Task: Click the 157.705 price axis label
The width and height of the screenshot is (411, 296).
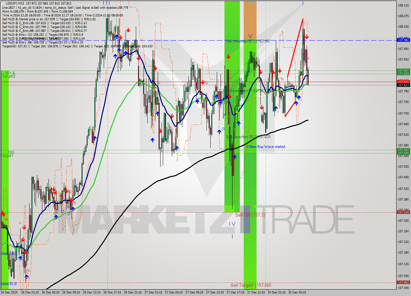Action: 403,113
